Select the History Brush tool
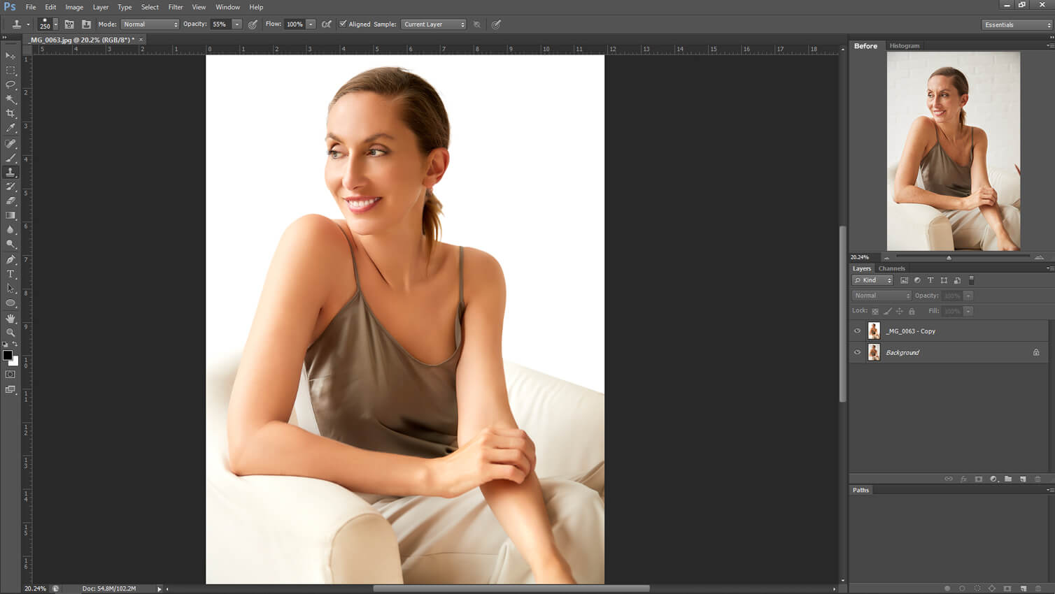Screen dimensions: 1055x594 [10, 187]
